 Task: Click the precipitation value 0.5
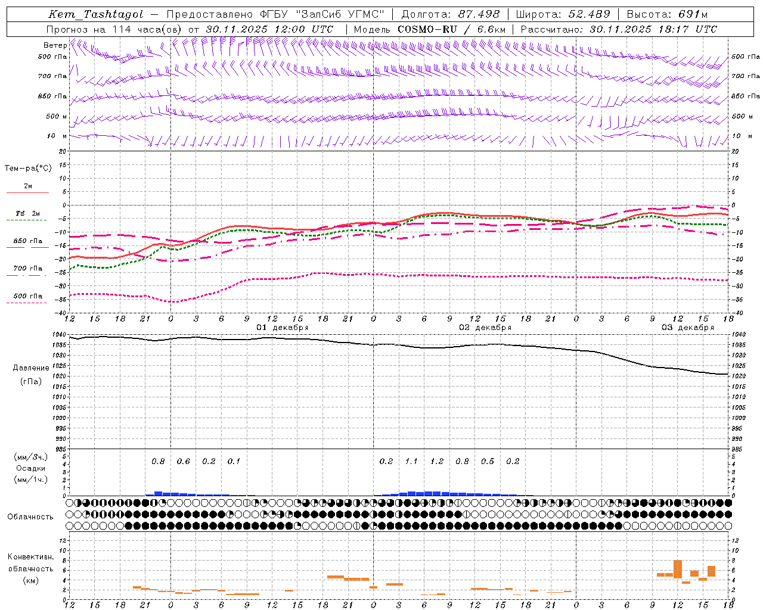click(x=488, y=461)
